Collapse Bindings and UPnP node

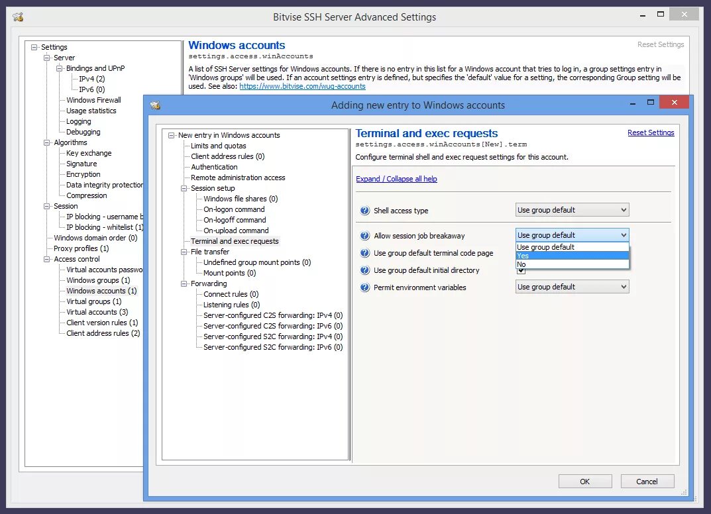[x=60, y=68]
